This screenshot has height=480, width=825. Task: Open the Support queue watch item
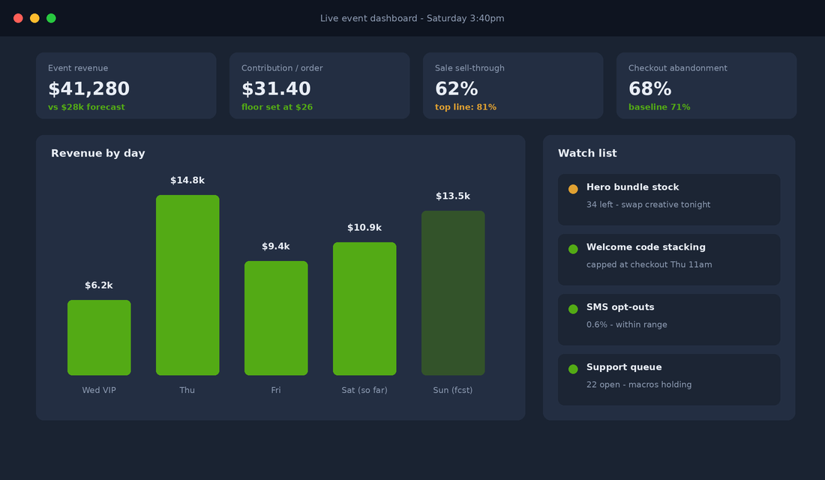tap(669, 379)
